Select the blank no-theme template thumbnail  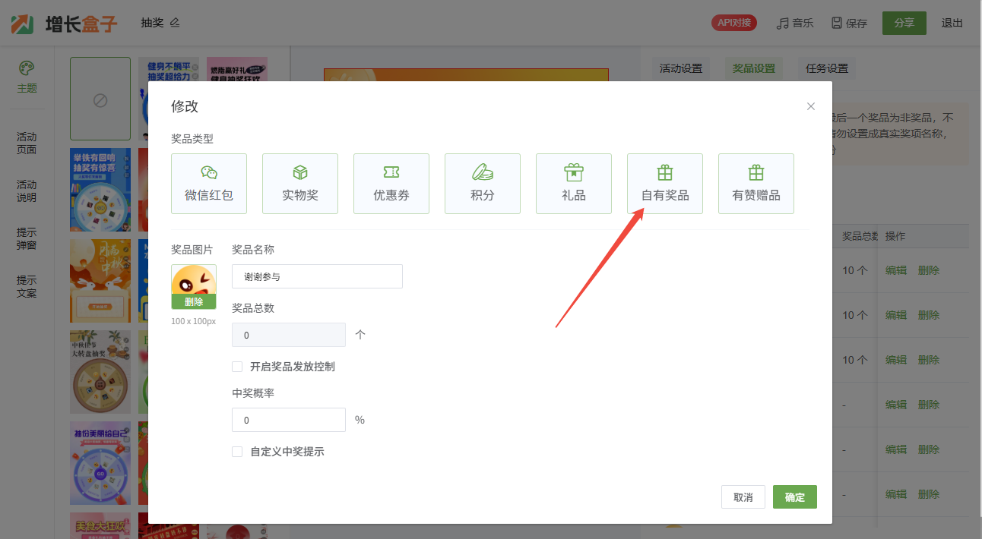click(x=100, y=99)
